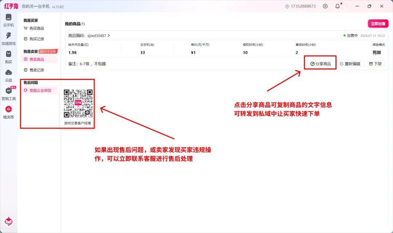Click the 游戏交易客户经理 caption
The height and width of the screenshot is (233, 393).
pos(78,123)
